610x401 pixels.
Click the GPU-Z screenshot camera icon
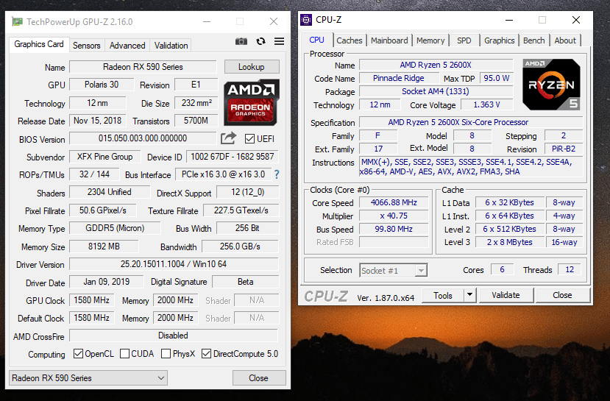[x=241, y=42]
